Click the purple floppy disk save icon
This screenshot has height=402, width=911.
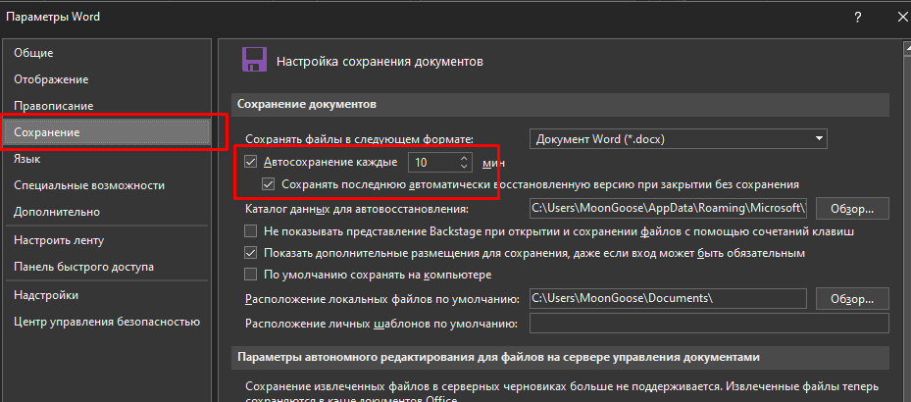pos(254,60)
